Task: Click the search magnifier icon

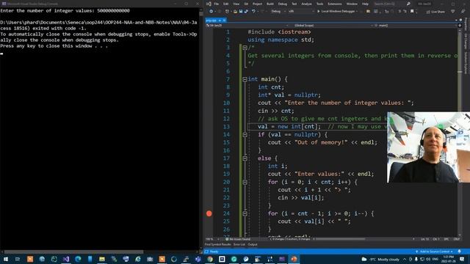Action: click(408, 4)
